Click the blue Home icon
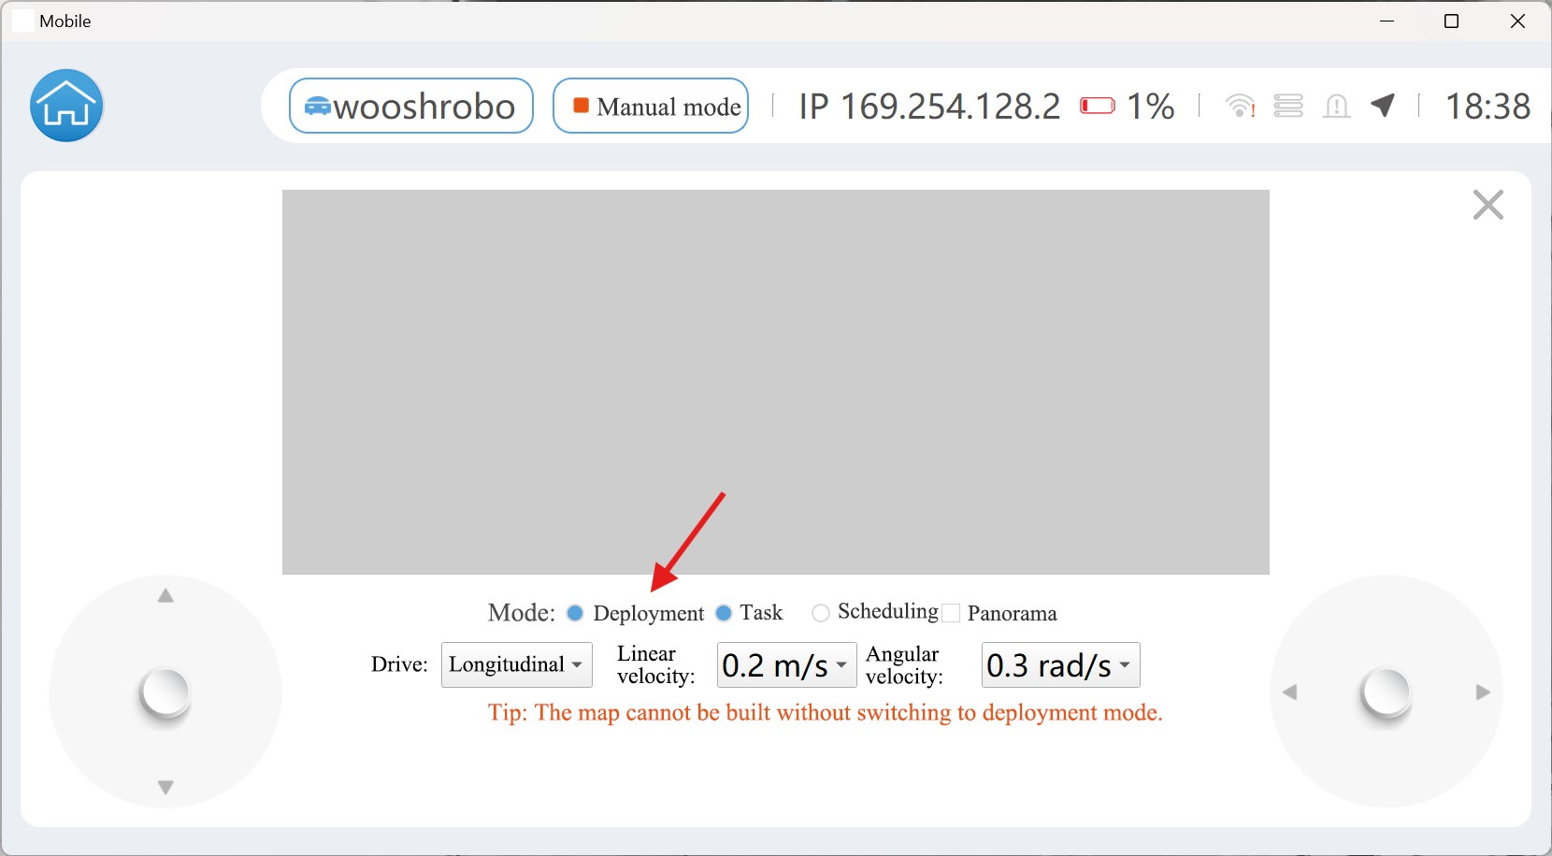The height and width of the screenshot is (856, 1552). (x=66, y=106)
